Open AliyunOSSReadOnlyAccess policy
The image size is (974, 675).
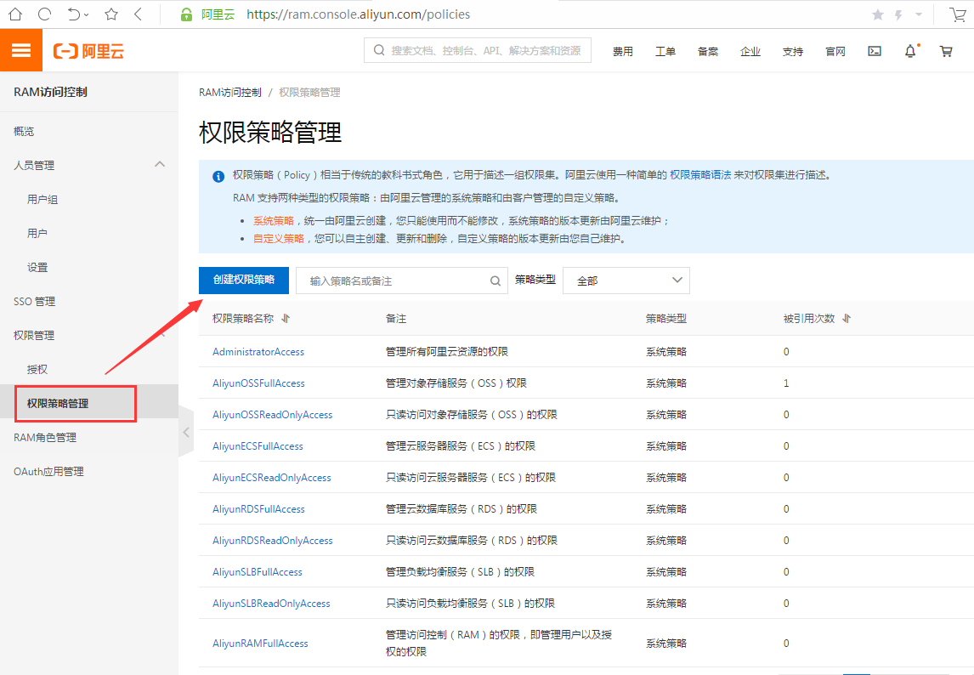[x=272, y=415]
